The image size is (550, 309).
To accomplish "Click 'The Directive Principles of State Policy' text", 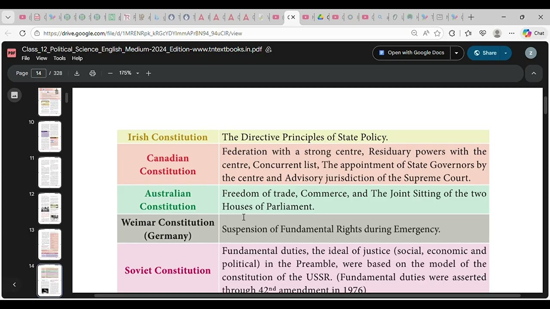I will tap(305, 137).
